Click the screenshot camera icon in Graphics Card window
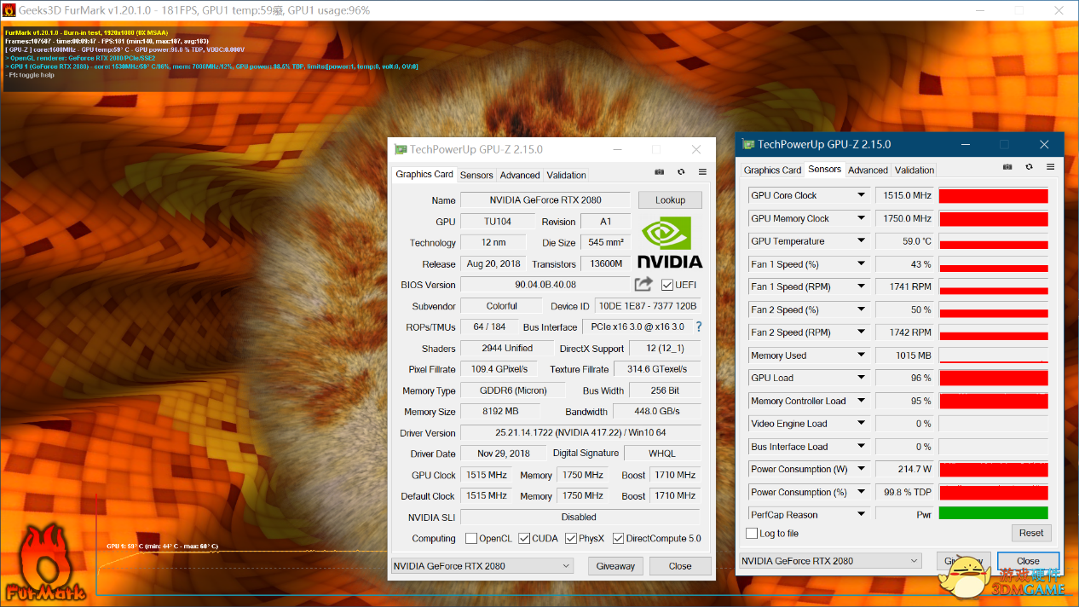This screenshot has width=1079, height=607. click(x=659, y=172)
